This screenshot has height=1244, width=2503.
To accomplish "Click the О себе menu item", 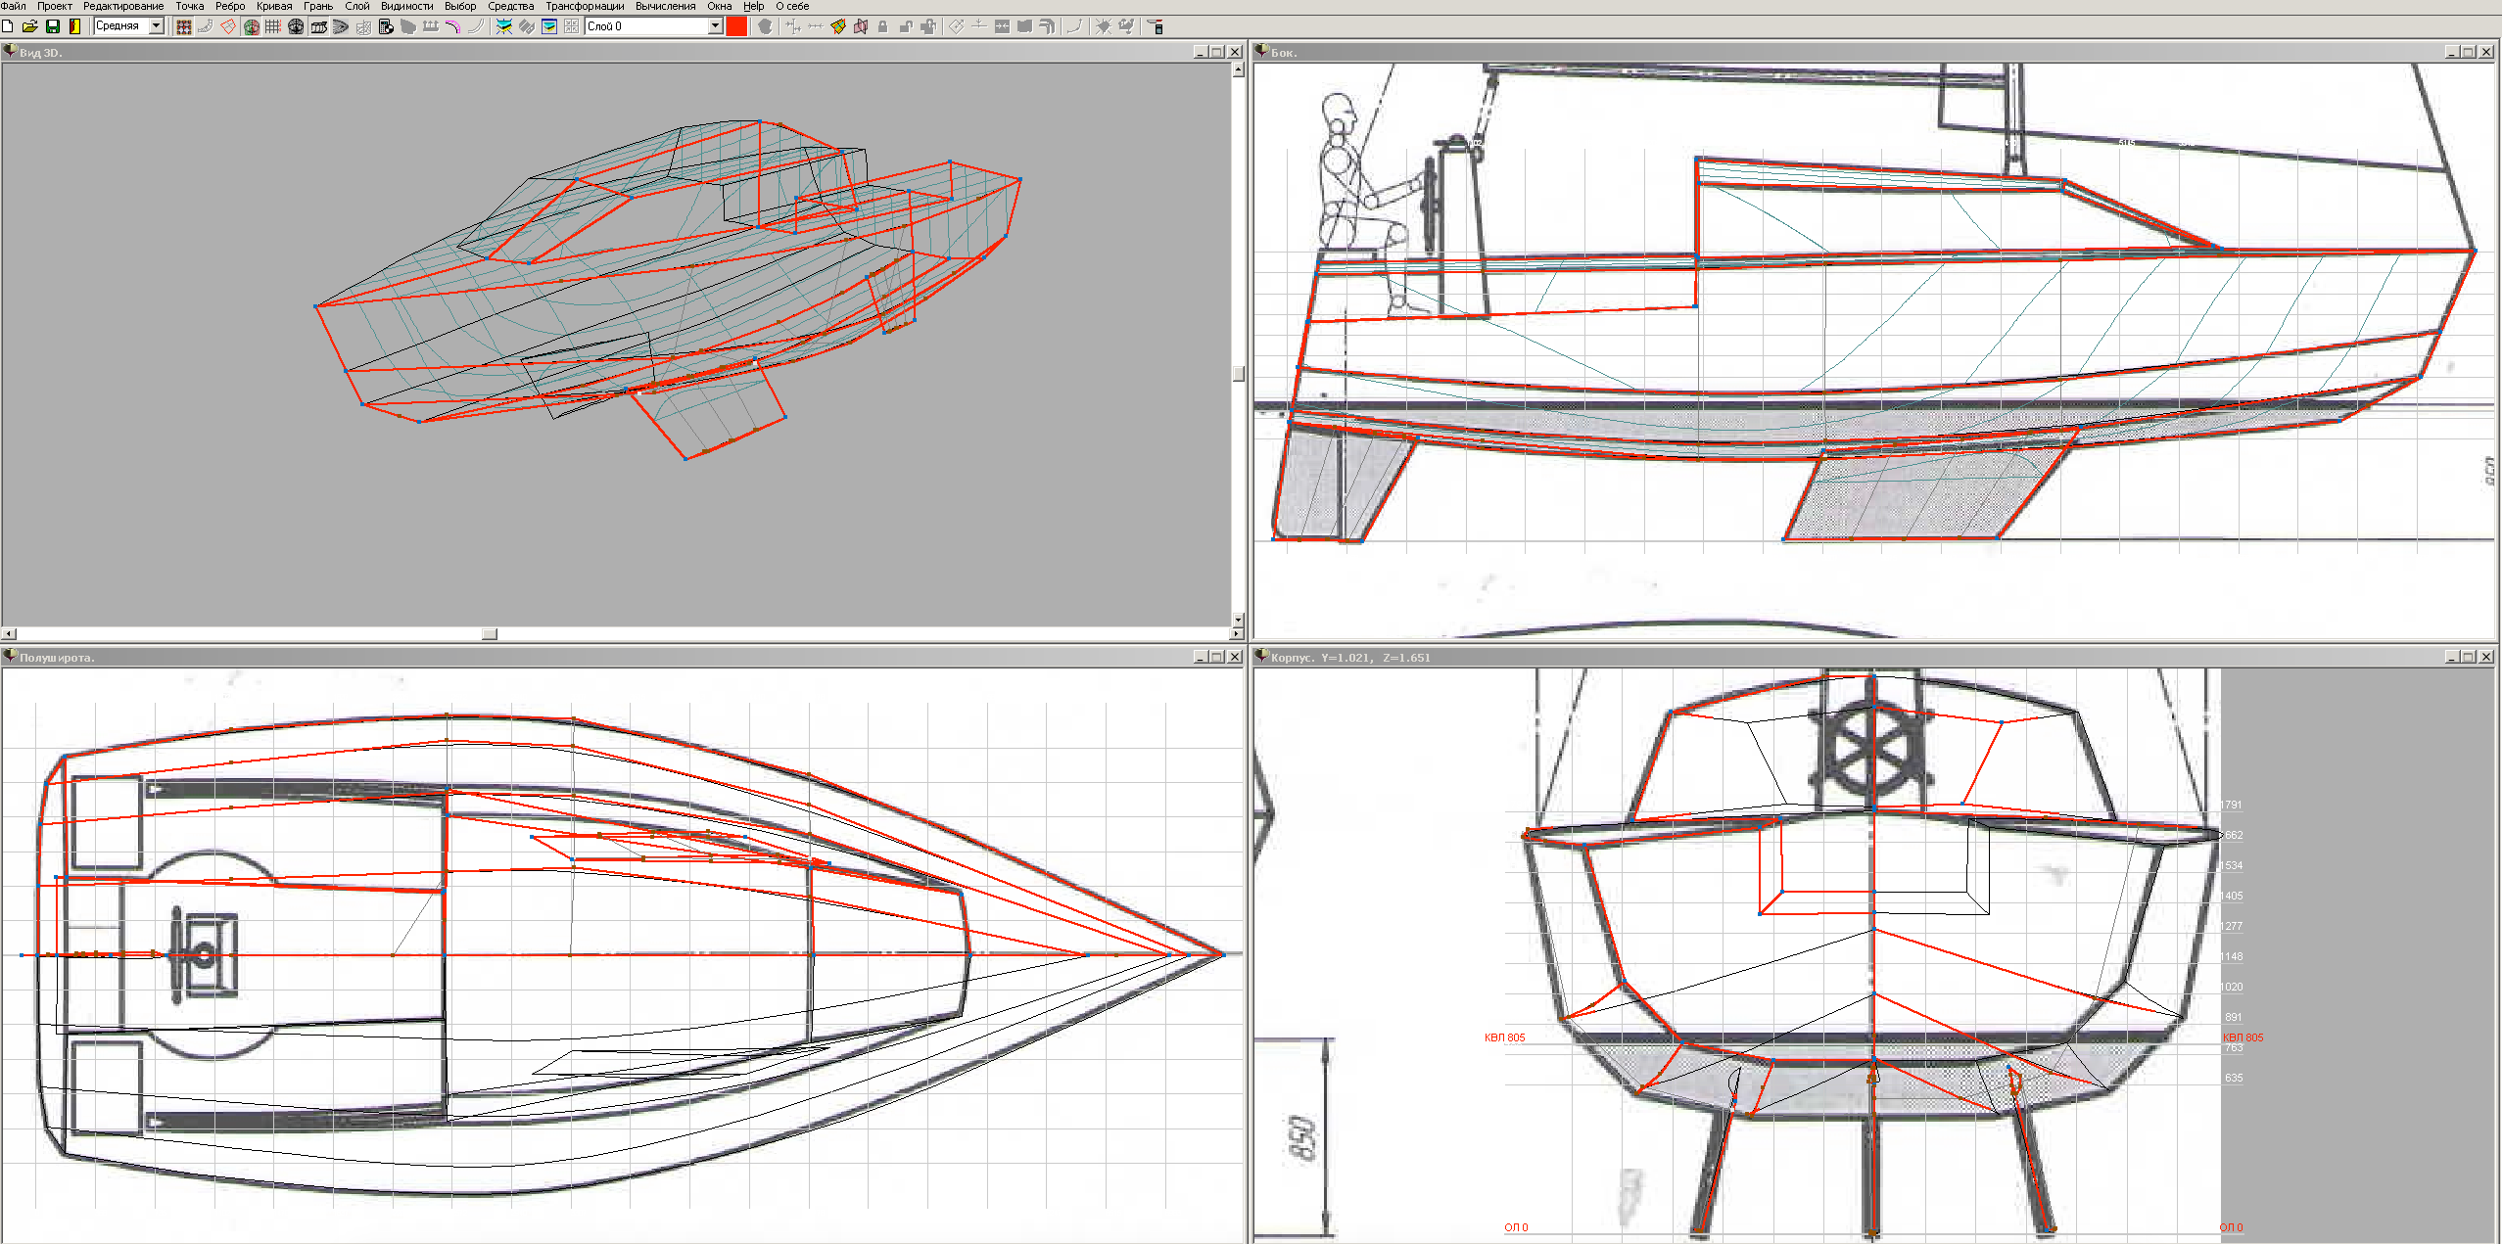I will 792,6.
